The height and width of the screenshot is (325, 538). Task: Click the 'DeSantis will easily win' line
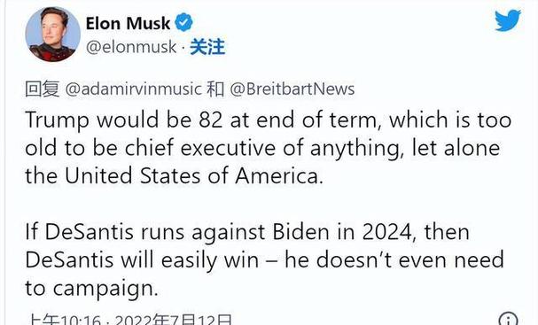pos(264,260)
